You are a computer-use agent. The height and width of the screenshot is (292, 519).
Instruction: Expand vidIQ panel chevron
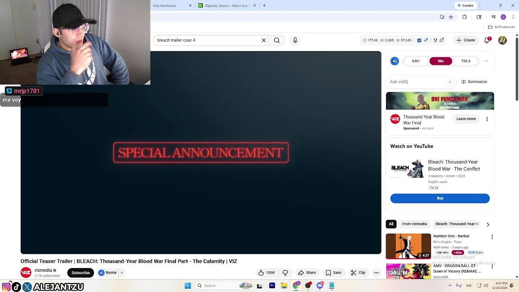pyautogui.click(x=486, y=61)
